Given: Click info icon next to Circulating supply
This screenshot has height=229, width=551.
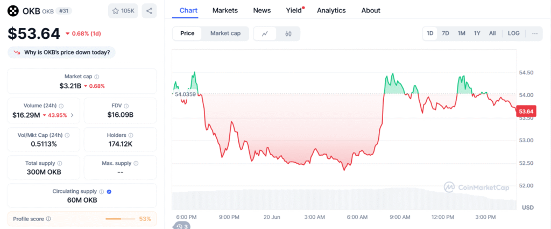Looking at the screenshot, I should tap(102, 192).
